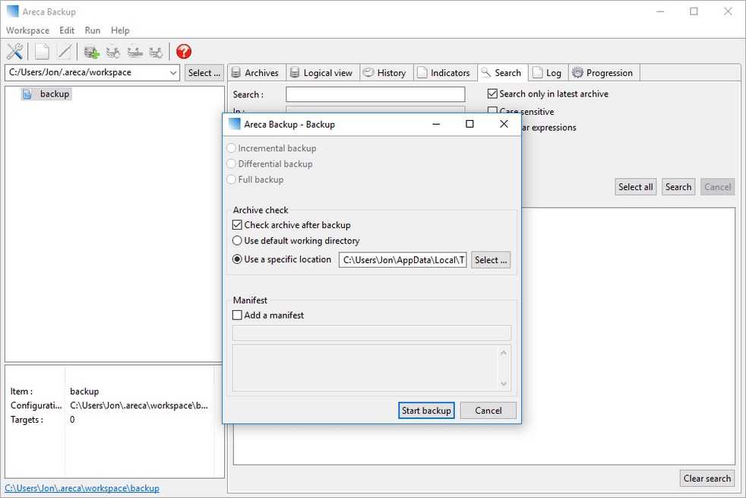Click Cancel in the Backup dialog

pos(488,411)
